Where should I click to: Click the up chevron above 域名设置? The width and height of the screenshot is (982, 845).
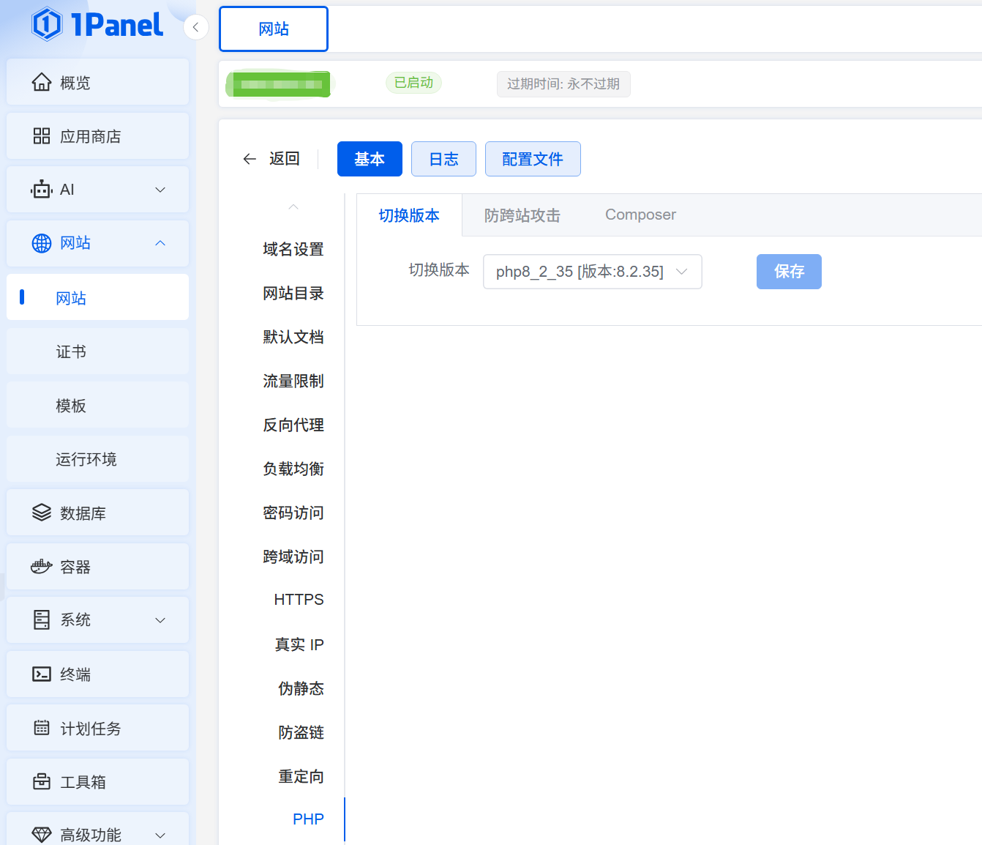[293, 207]
